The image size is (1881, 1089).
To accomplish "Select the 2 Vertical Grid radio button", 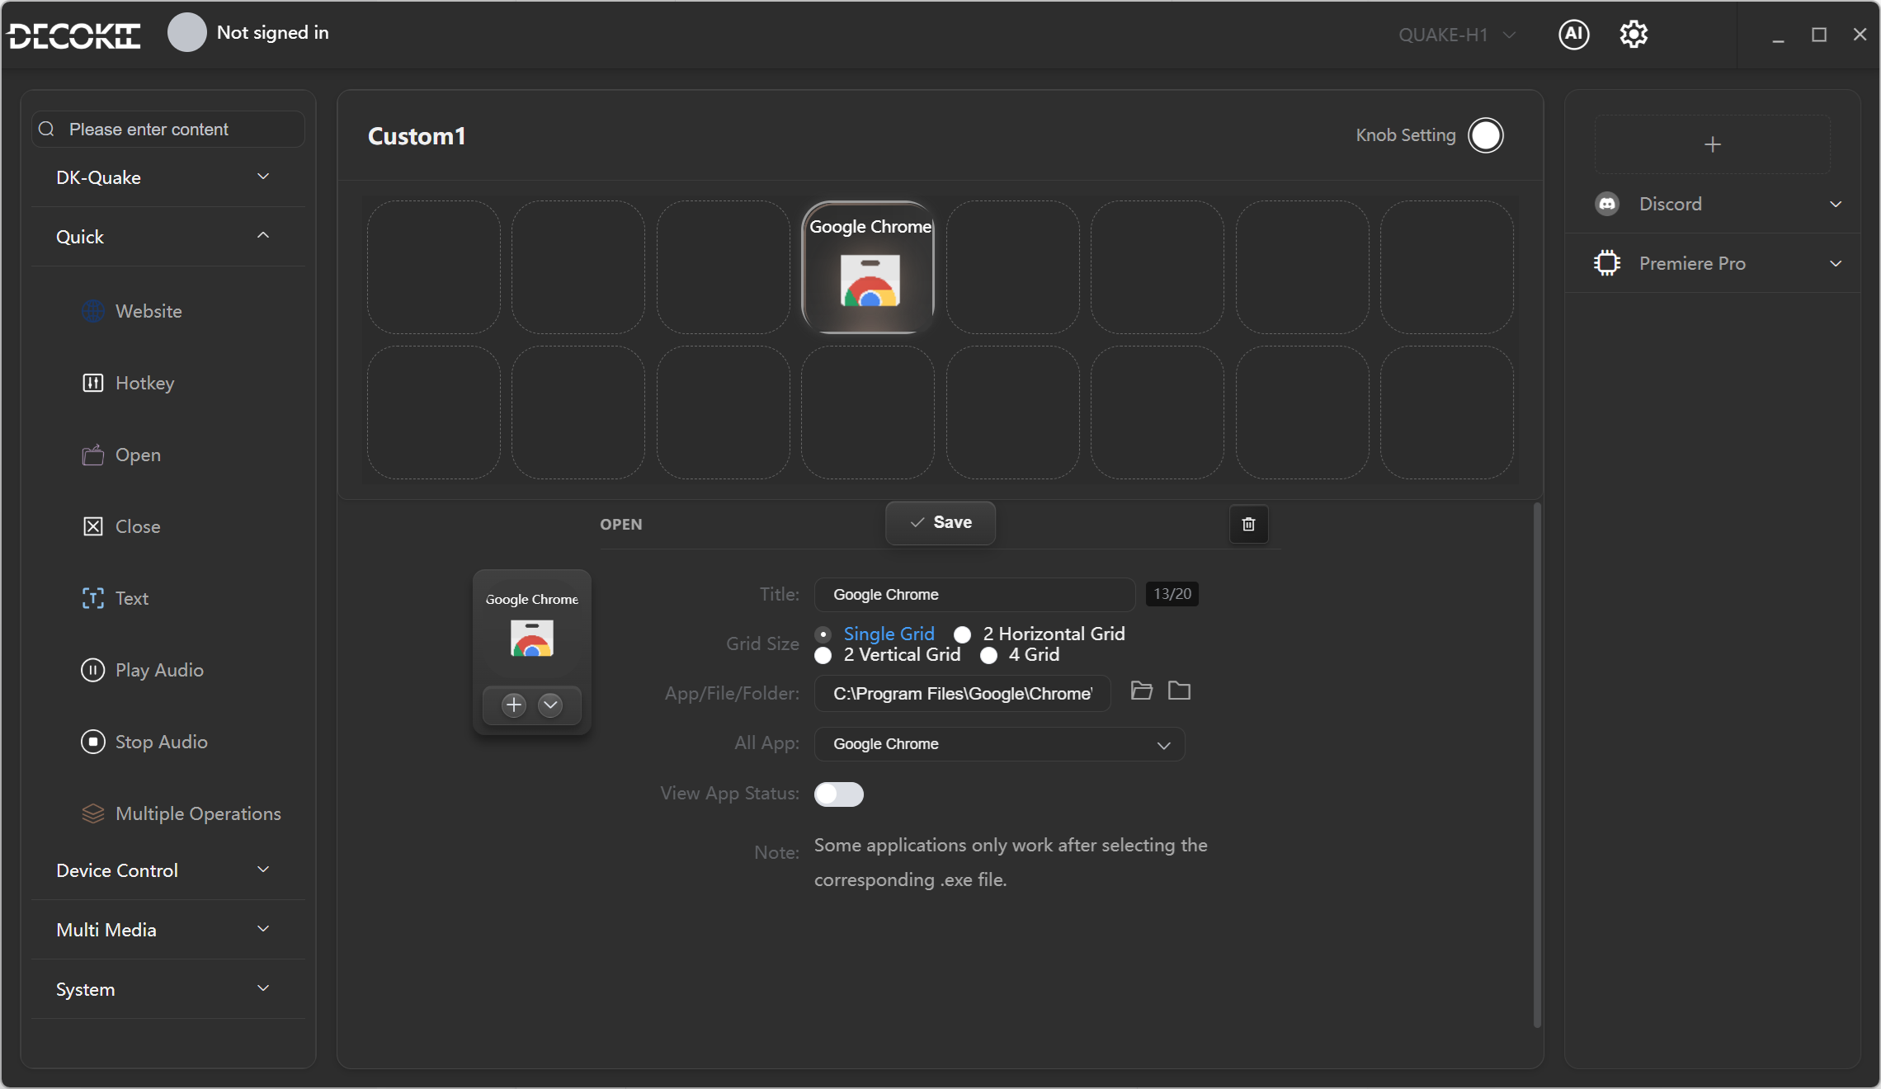I will [x=823, y=655].
